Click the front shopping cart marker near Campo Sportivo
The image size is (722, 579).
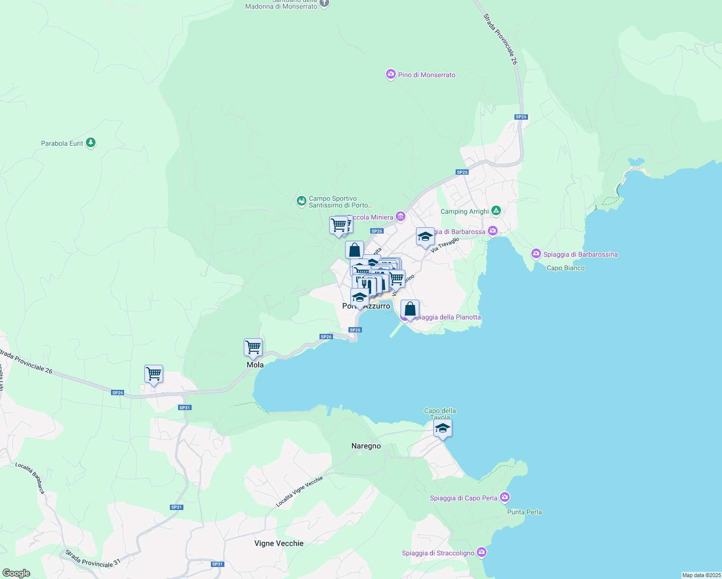(338, 225)
